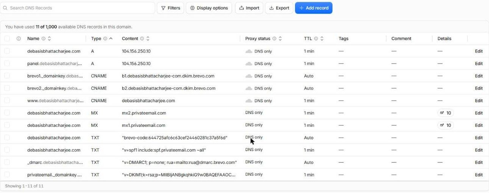This screenshot has height=193, width=489.
Task: Edit the _dmarc TXT record
Action: click(x=479, y=162)
